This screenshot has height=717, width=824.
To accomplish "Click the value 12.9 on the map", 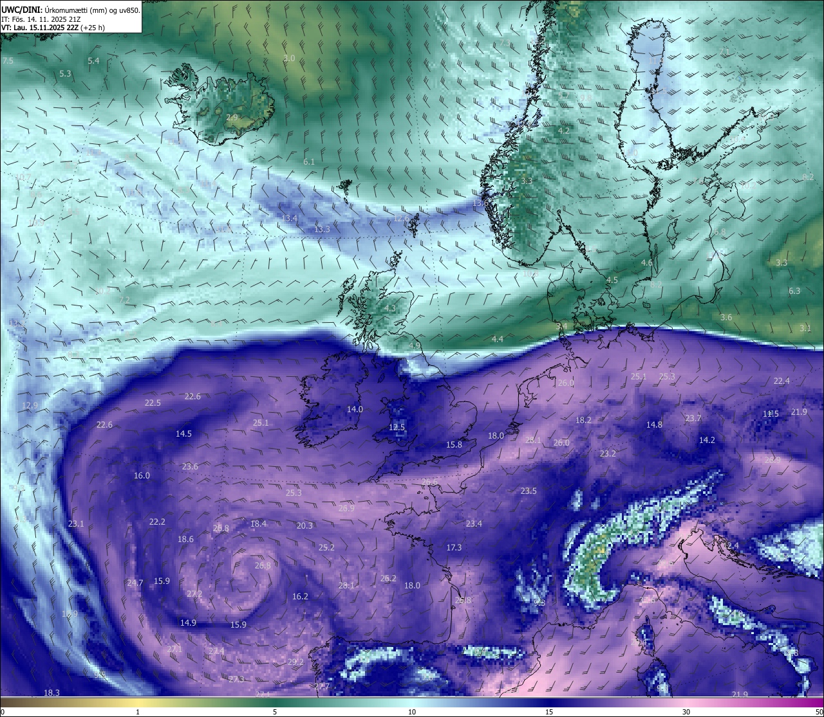I will (x=30, y=405).
